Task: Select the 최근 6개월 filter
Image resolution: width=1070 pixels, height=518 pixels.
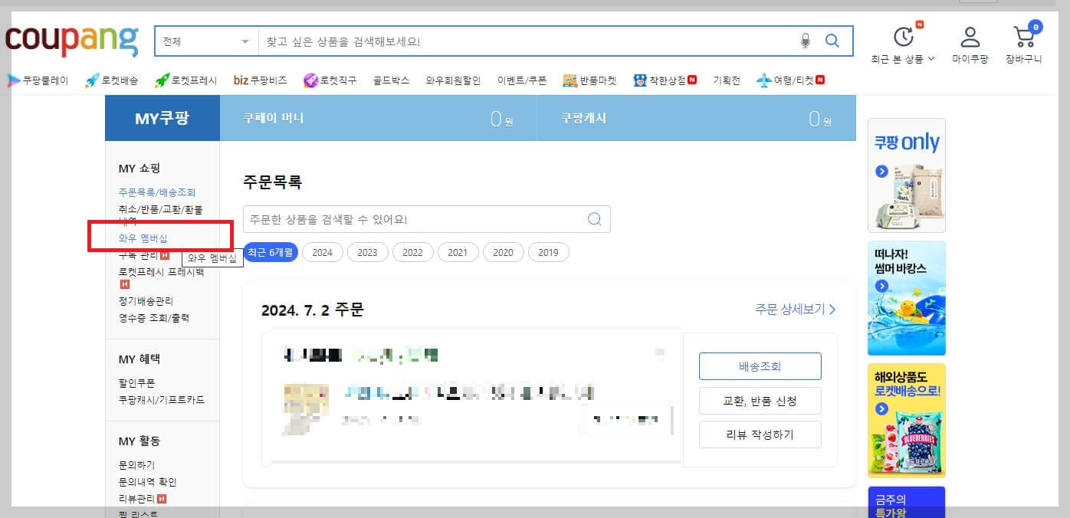Action: point(271,252)
